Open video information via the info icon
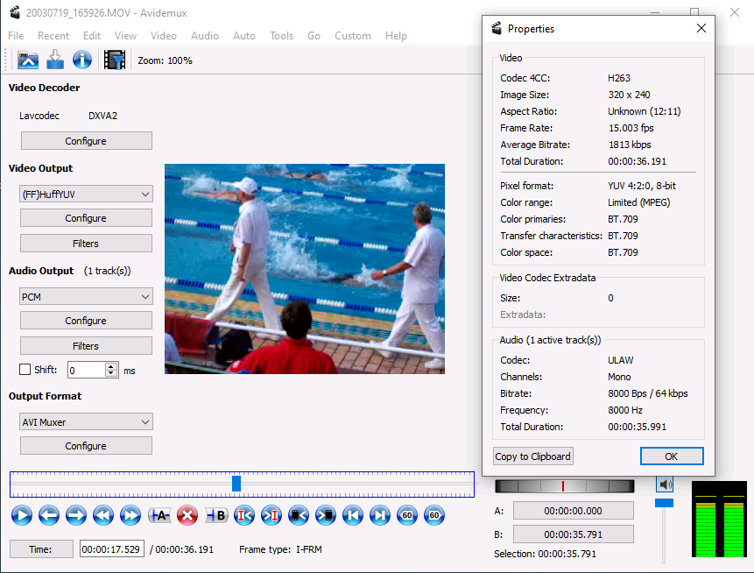This screenshot has height=573, width=754. coord(82,60)
